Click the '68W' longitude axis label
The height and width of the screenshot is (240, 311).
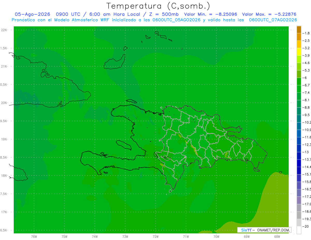click(x=277, y=236)
